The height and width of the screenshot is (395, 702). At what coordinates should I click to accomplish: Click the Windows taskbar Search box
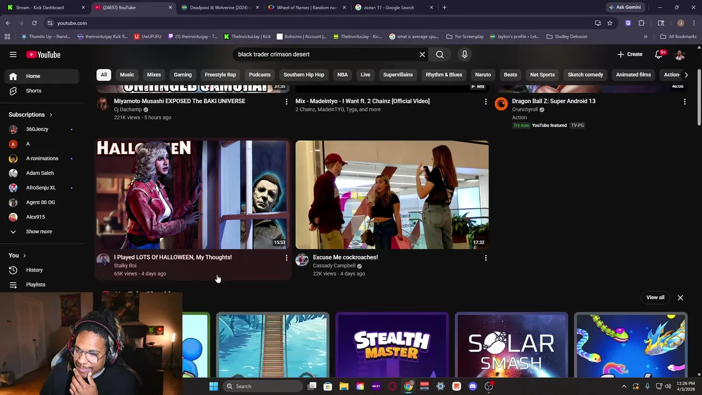(263, 386)
